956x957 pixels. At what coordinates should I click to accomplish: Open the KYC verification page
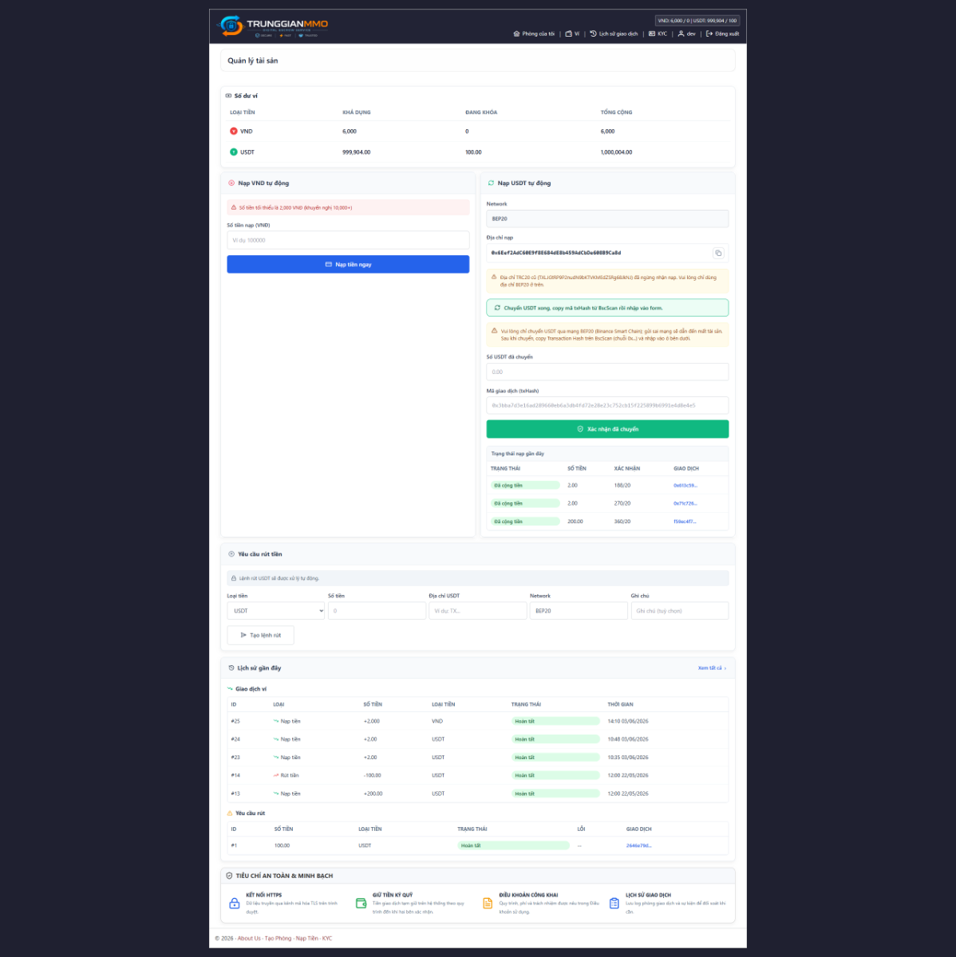[658, 34]
